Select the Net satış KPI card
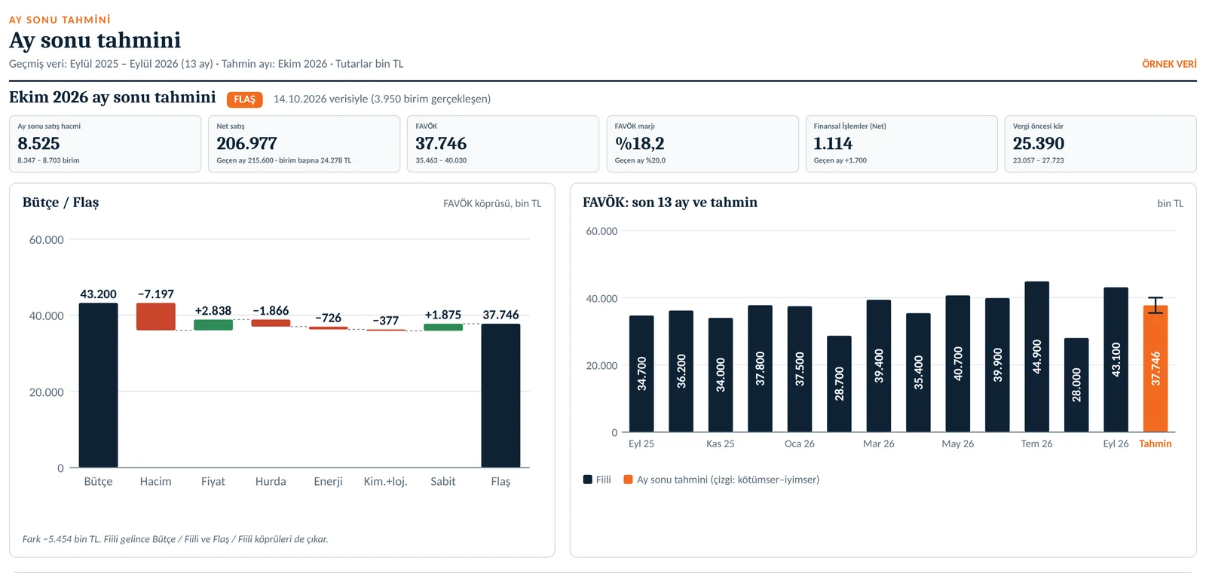1206x573 pixels. click(x=304, y=144)
